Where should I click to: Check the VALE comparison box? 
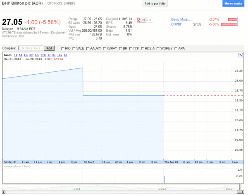coord(74,48)
